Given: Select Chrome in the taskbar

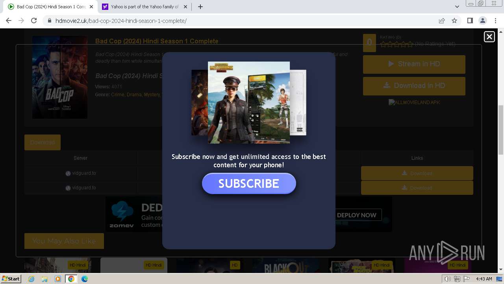Looking at the screenshot, I should pyautogui.click(x=71, y=279).
